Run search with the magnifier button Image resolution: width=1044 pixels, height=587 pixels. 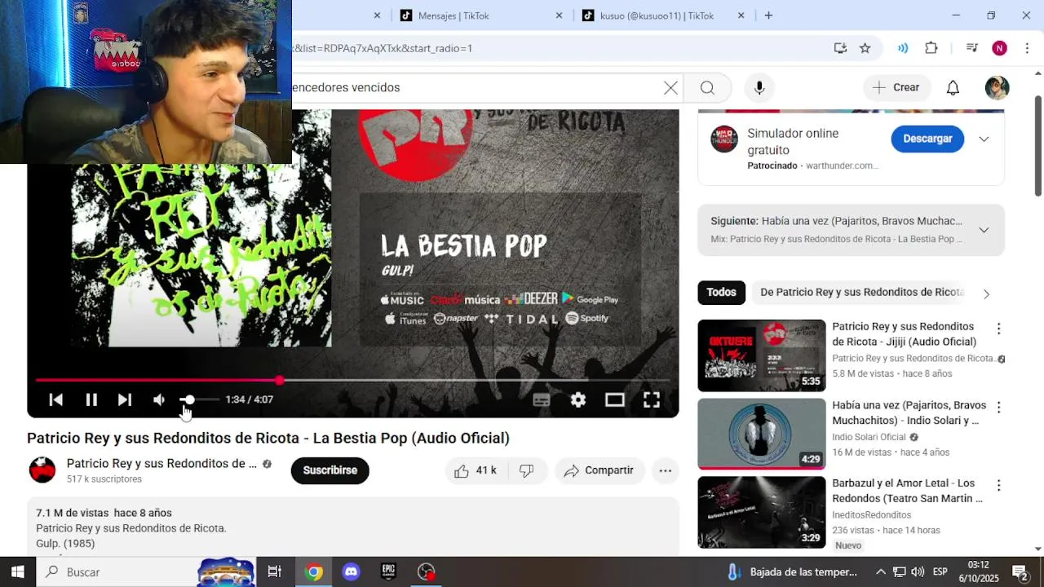(x=707, y=87)
